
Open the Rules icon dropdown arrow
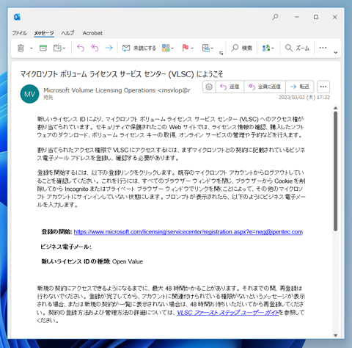(212, 48)
